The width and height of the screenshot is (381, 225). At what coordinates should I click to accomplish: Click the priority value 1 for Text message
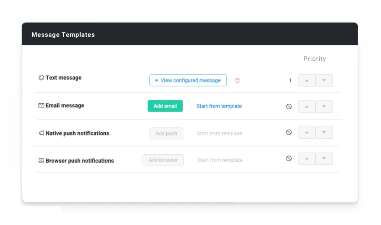pos(290,80)
